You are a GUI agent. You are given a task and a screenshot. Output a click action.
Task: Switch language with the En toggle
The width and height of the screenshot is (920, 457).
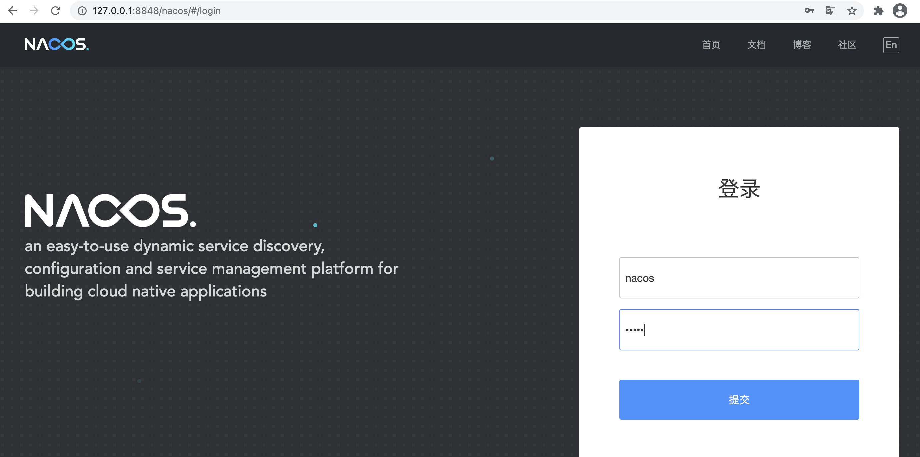(x=891, y=45)
